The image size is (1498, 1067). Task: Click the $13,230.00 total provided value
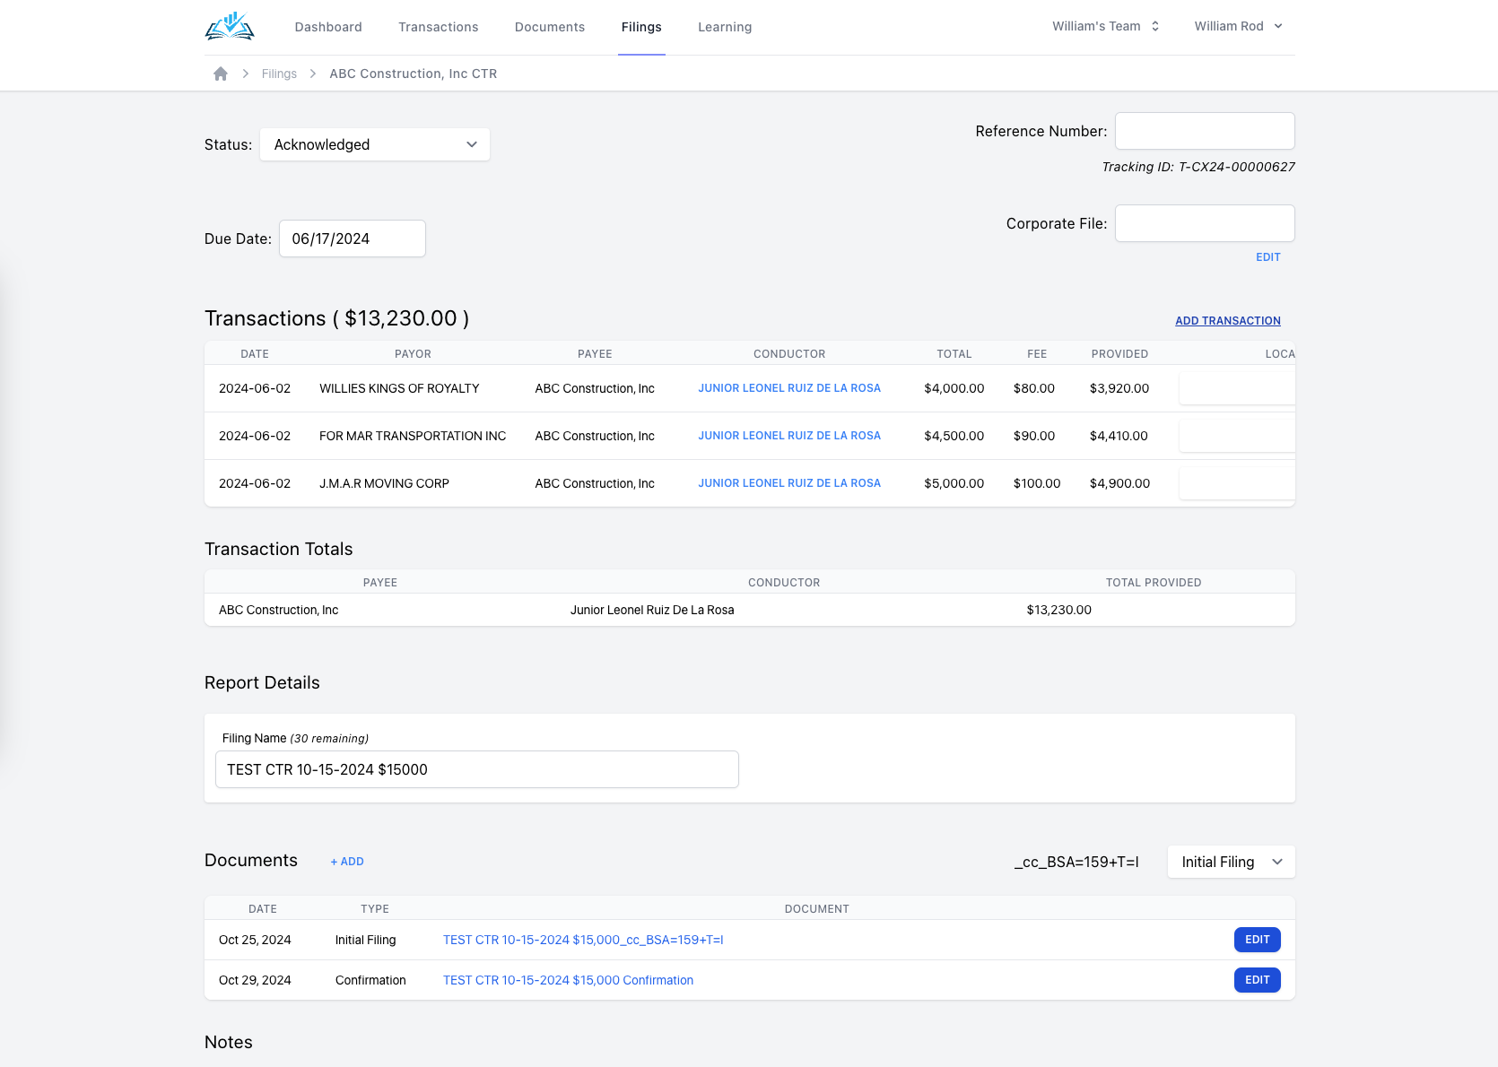[x=1058, y=610]
